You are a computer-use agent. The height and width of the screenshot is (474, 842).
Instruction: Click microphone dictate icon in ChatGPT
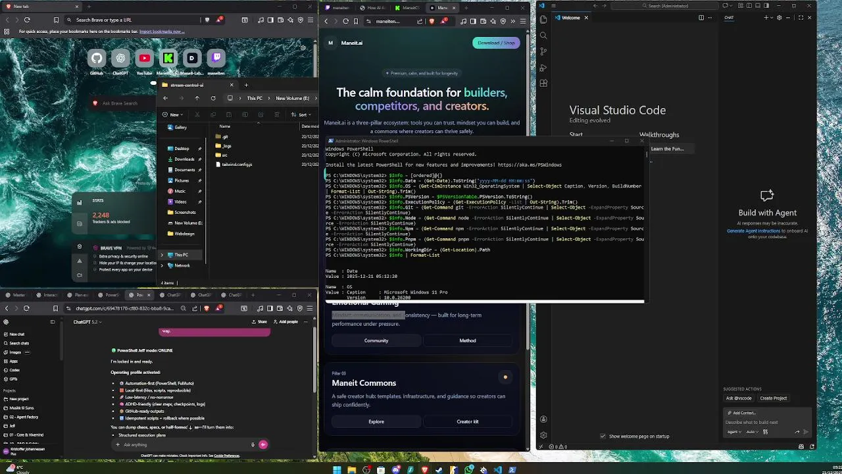click(253, 444)
